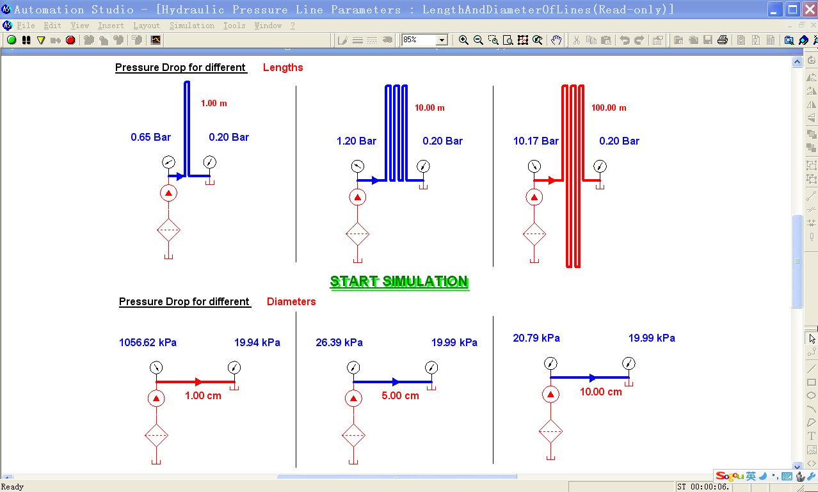Image resolution: width=818 pixels, height=492 pixels.
Task: Click the save diskette icon
Action: pyautogui.click(x=708, y=40)
